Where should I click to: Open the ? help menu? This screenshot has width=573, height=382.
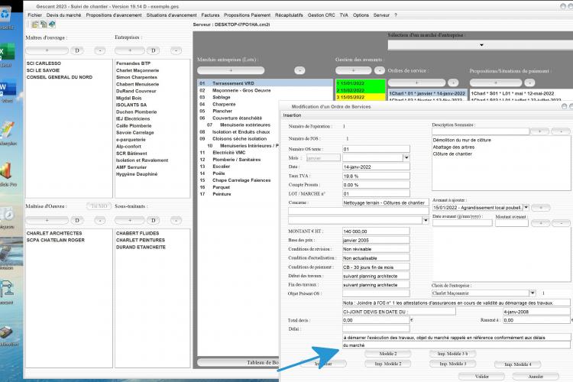(396, 15)
